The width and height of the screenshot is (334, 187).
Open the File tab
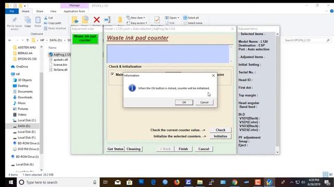point(12,11)
